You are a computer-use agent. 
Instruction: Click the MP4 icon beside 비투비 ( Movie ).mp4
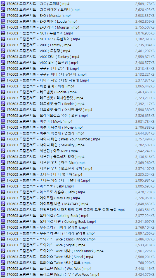click(3, 121)
